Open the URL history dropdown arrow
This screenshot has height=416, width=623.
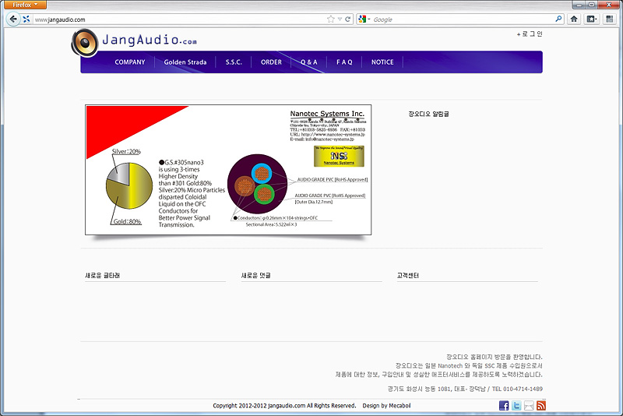click(340, 19)
